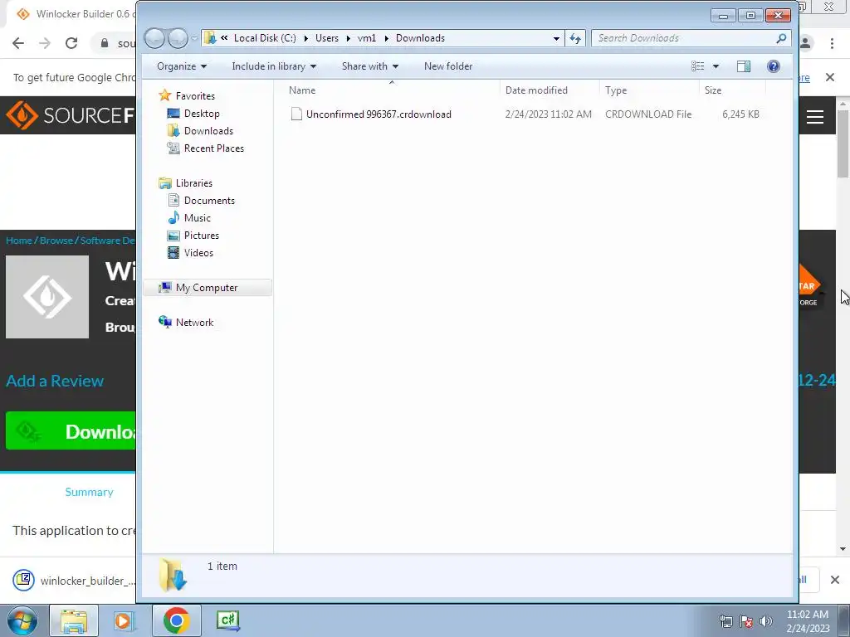Select My Computer in navigation pane
The height and width of the screenshot is (637, 850).
pos(207,288)
